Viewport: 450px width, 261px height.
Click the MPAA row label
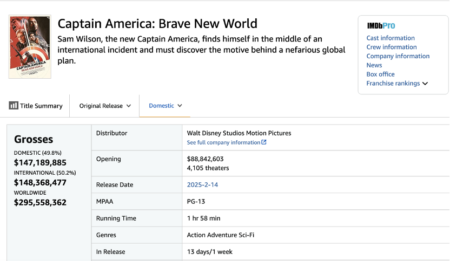[x=104, y=202]
